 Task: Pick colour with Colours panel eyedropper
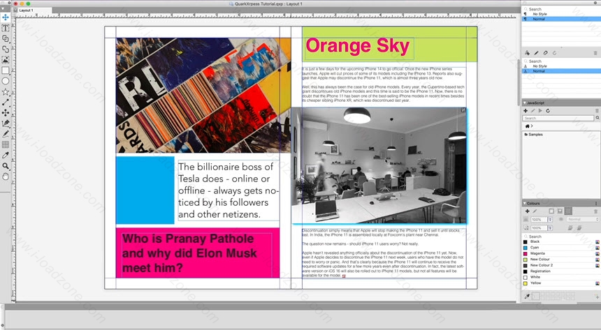coord(527,296)
